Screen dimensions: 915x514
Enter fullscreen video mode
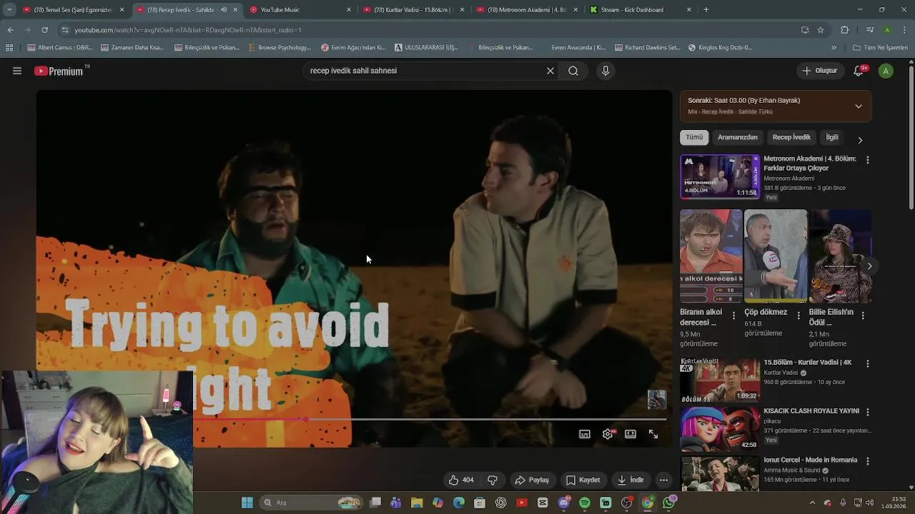click(x=653, y=434)
